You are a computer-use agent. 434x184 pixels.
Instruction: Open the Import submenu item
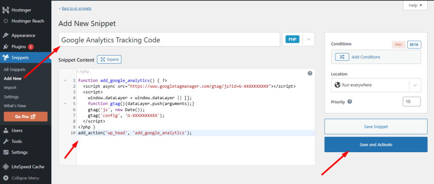coord(10,88)
